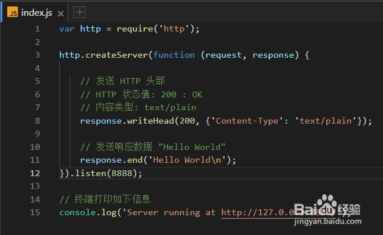Click comment containing "Hello World" on line 10

coord(153,147)
